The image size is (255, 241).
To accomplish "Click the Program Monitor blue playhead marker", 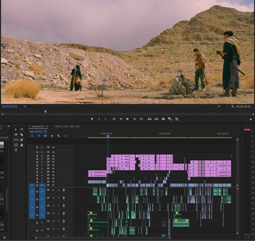I will pos(46,112).
